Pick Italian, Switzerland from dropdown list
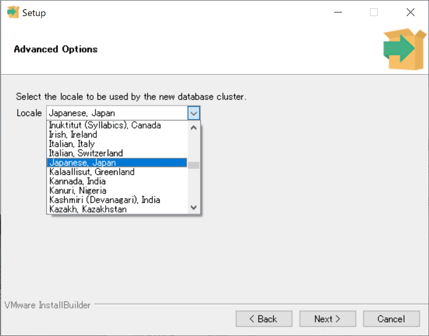This screenshot has height=336, width=429. (x=86, y=153)
